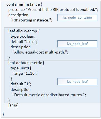Screen dimensions: 101x119
Task: Click the 'type boolean;' line
Action: pyautogui.click(x=23, y=36)
